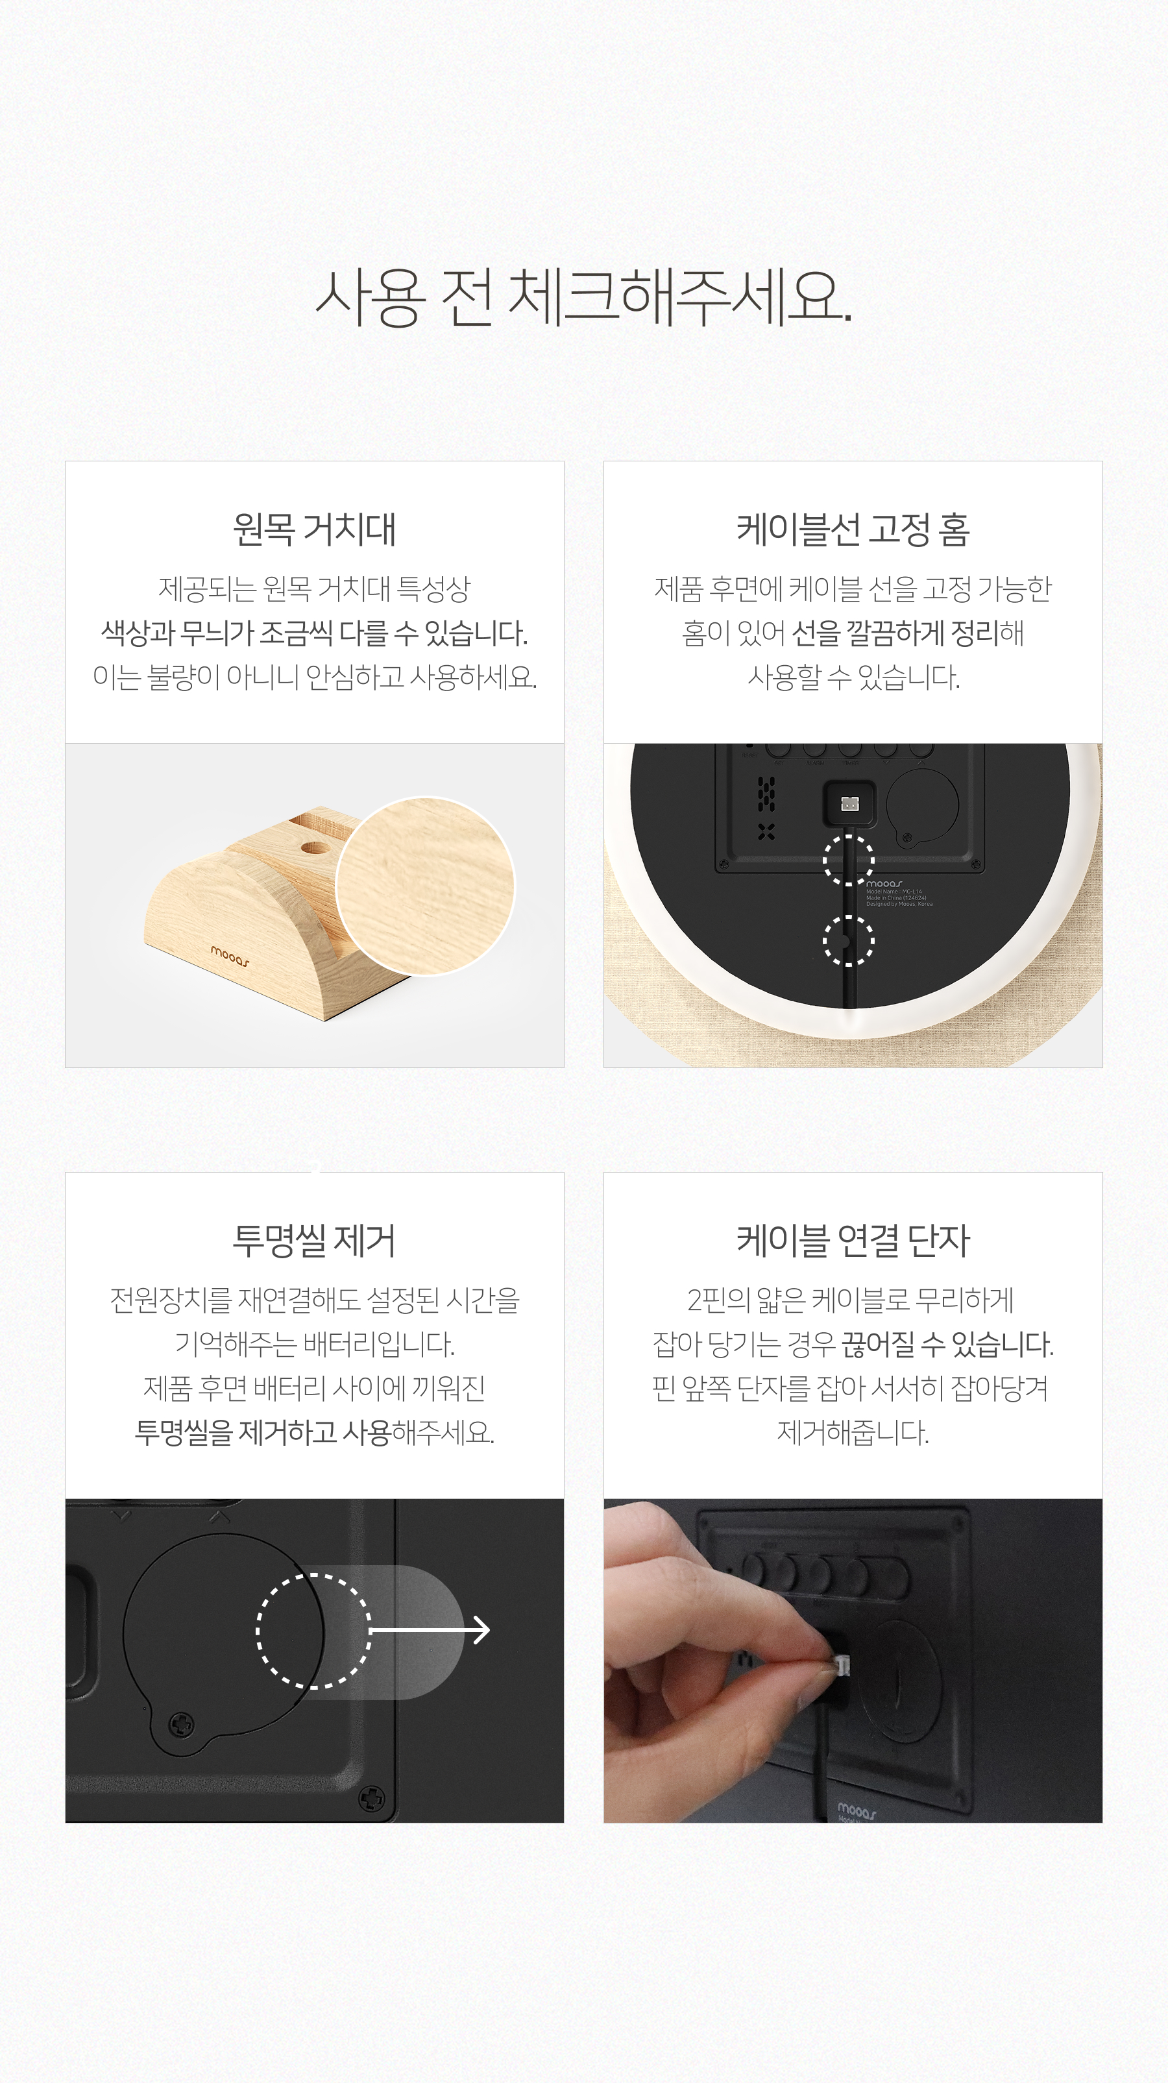The width and height of the screenshot is (1168, 2083).
Task: Click the round hole on top of wooden stand
Action: (311, 849)
